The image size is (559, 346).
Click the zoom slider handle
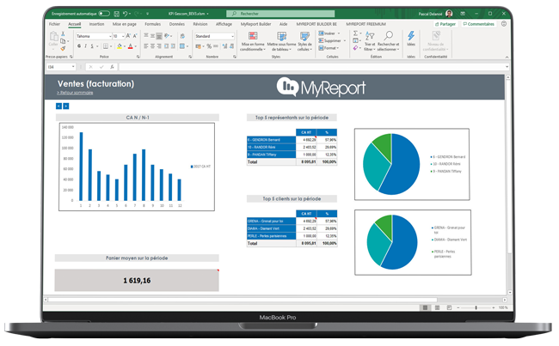click(x=476, y=307)
